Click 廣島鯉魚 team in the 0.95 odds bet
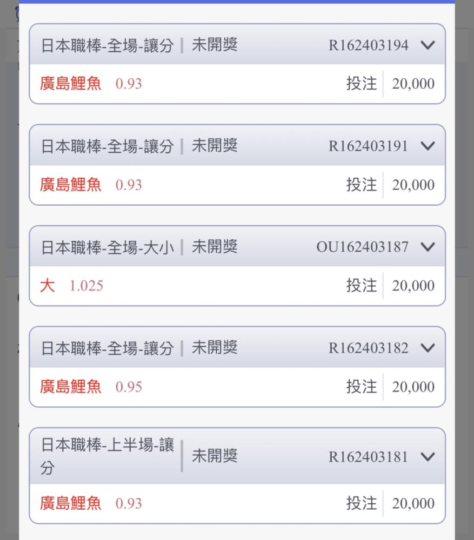Screen dimensions: 474x540 click(x=70, y=387)
